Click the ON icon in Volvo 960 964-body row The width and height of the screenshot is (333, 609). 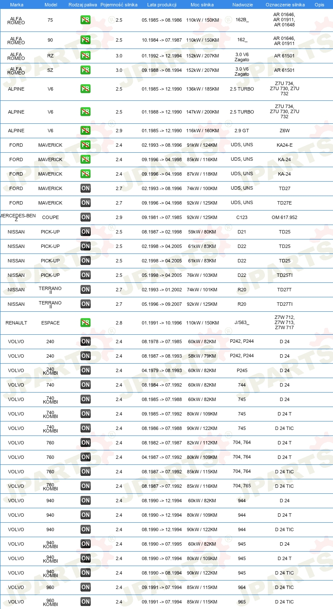click(x=85, y=587)
